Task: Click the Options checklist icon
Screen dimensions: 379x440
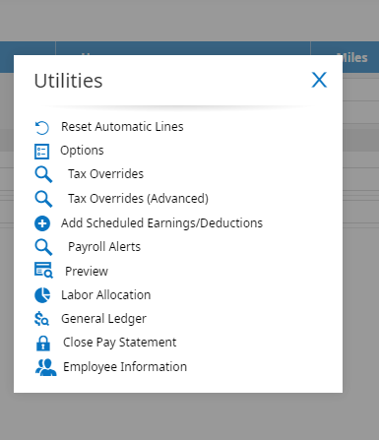Action: point(41,152)
